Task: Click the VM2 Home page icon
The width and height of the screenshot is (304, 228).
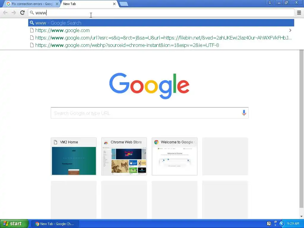Action: point(56,142)
